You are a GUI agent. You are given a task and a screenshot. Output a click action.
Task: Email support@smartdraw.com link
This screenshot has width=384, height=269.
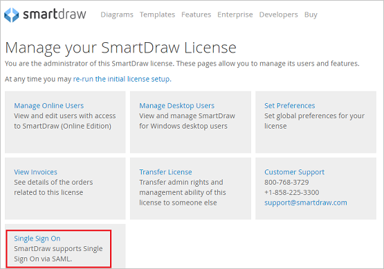[x=306, y=203]
